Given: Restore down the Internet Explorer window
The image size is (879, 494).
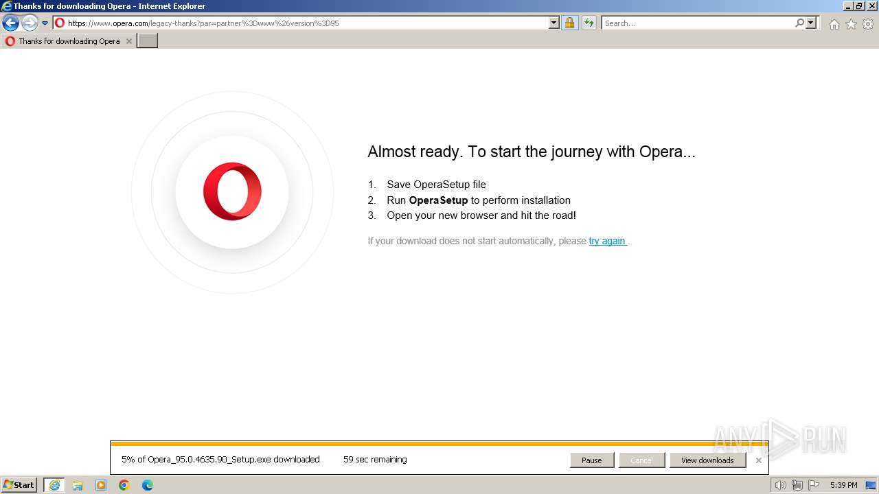Looking at the screenshot, I should pyautogui.click(x=859, y=6).
